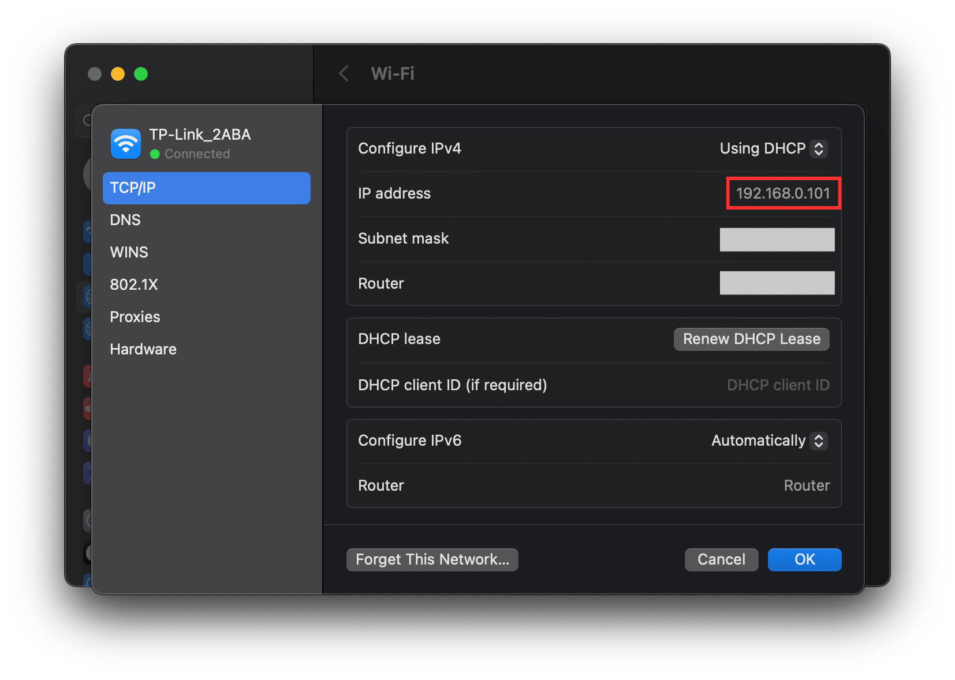
Task: Cancel the network settings dialog
Action: pyautogui.click(x=721, y=559)
